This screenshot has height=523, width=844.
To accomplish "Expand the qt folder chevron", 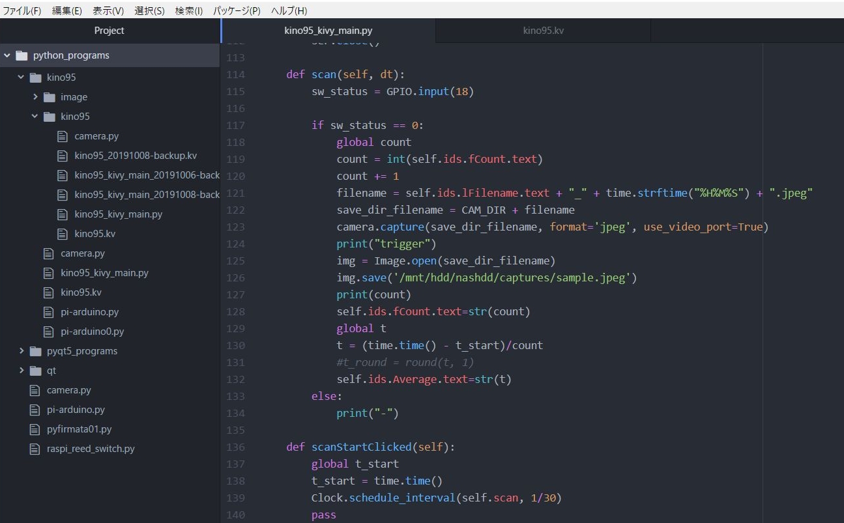I will point(22,371).
